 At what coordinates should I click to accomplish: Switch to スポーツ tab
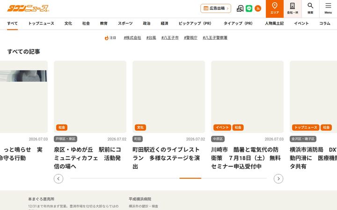125,23
